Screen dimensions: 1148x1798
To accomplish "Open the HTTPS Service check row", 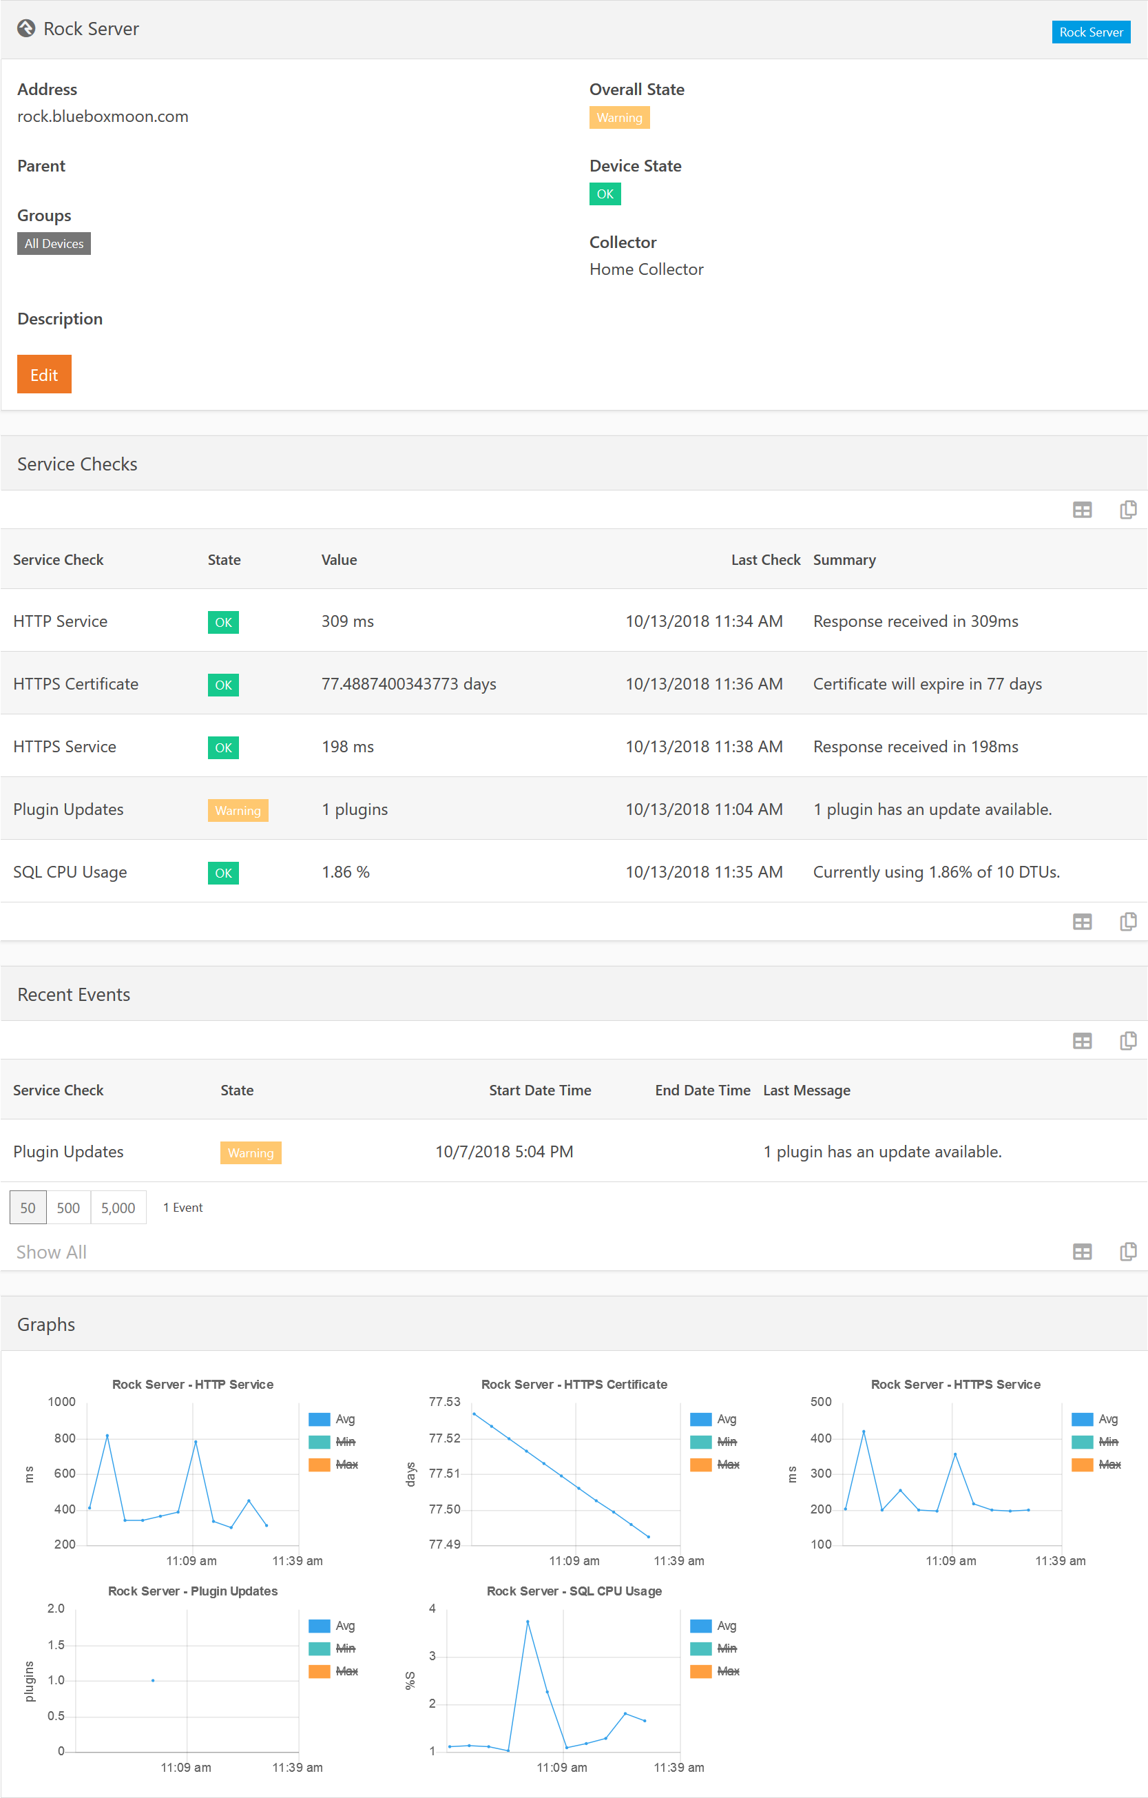I will coord(573,746).
